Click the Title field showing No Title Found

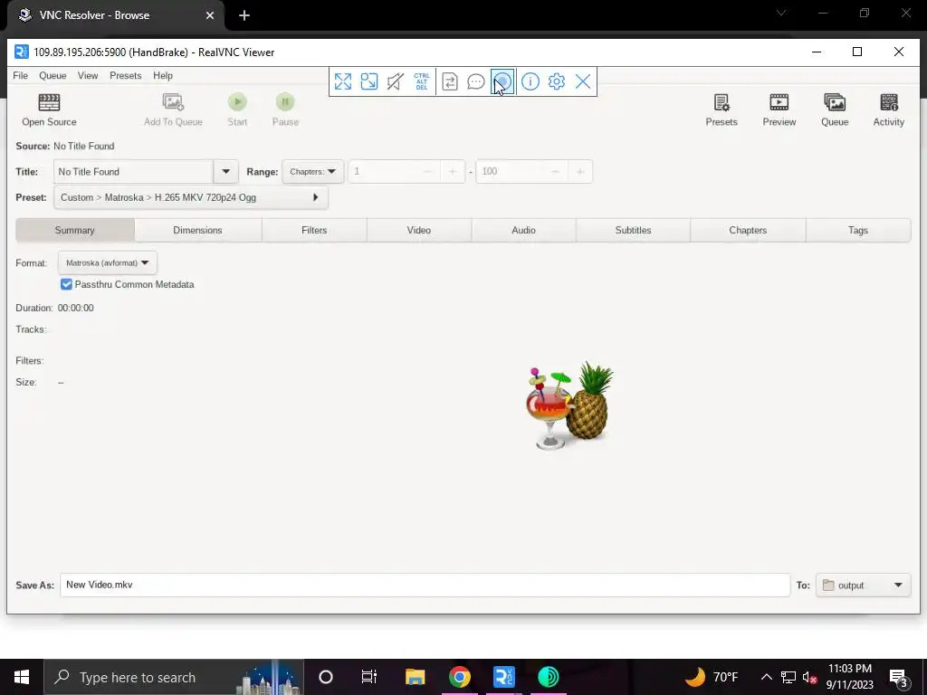coord(134,171)
